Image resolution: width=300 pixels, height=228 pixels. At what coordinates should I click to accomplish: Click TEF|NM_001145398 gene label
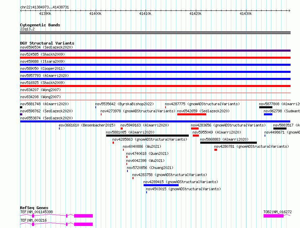pos(36,212)
